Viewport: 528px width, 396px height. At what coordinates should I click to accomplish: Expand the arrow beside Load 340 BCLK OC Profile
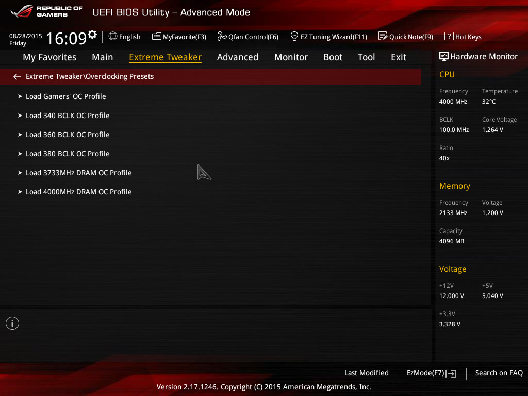pyautogui.click(x=20, y=115)
